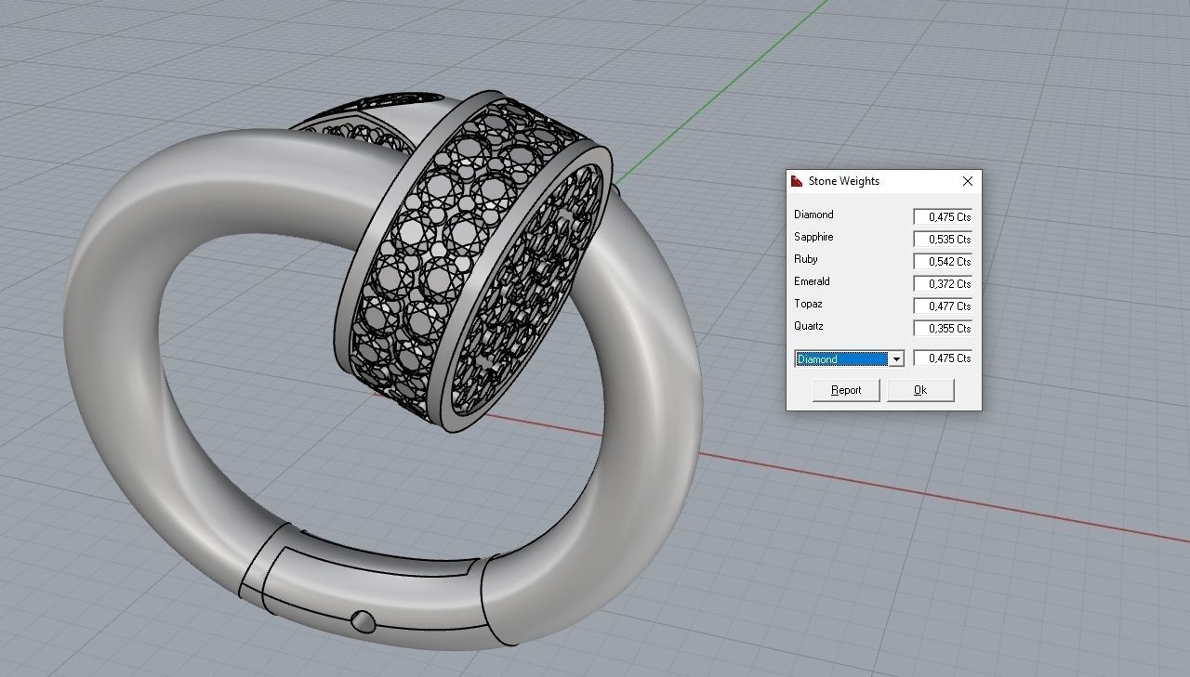Click the Quartz weight field 0,355 Cts
Image resolution: width=1190 pixels, height=677 pixels.
point(943,328)
